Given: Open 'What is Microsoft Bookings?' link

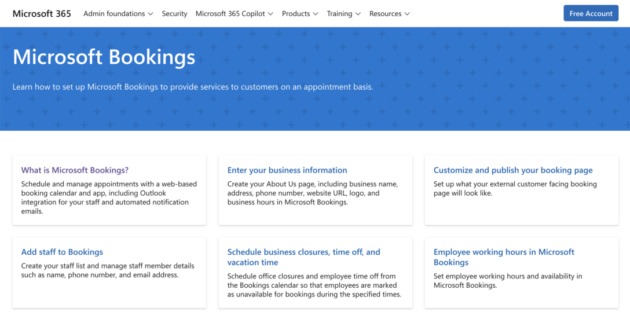Looking at the screenshot, I should tap(75, 170).
